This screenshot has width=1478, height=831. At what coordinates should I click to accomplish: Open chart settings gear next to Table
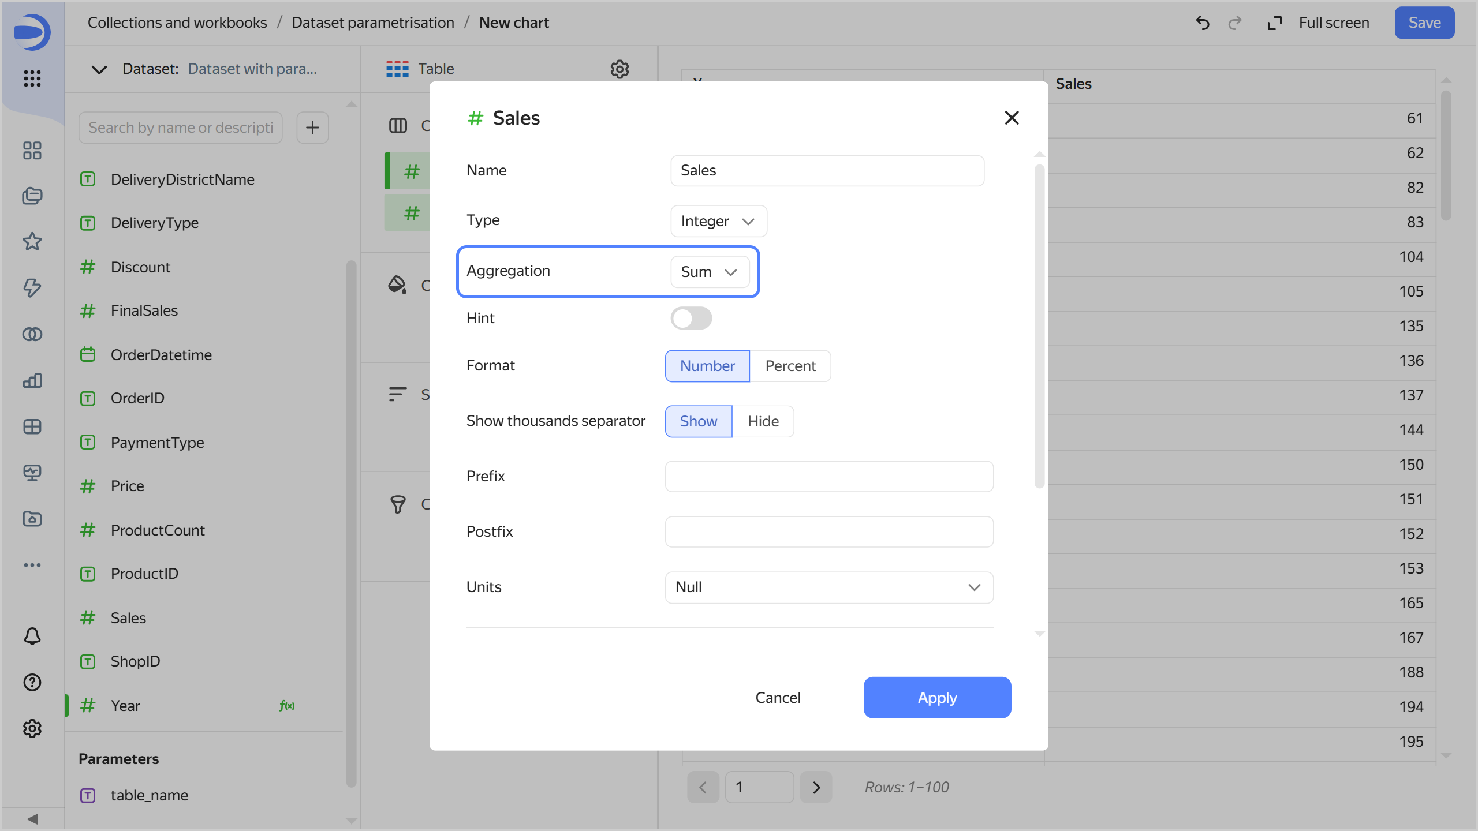pyautogui.click(x=619, y=69)
